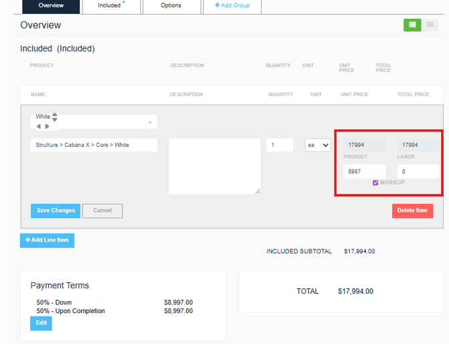Screen dimensions: 449x344
Task: Click the 'Included (Included)' group heading
Action: coord(57,49)
